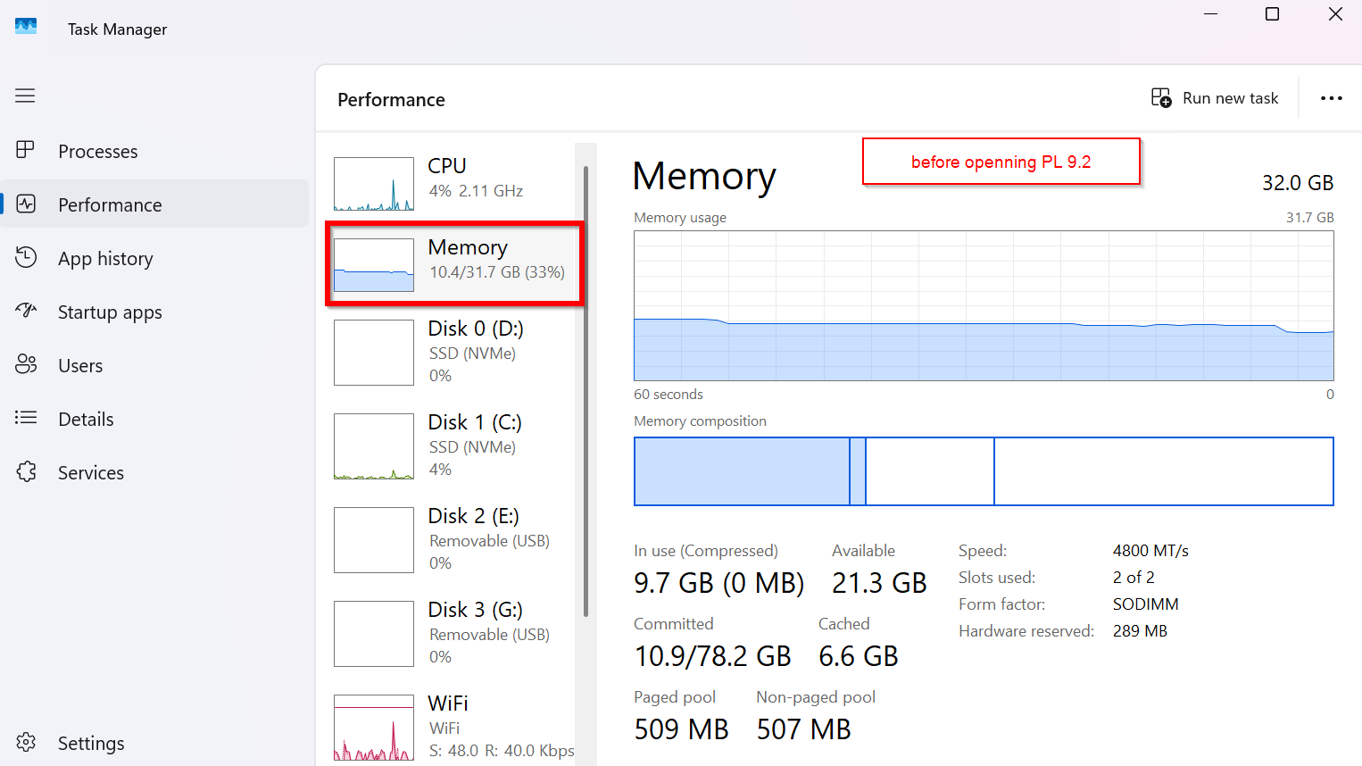The height and width of the screenshot is (766, 1362).
Task: Click the Memory composition bar
Action: (983, 471)
